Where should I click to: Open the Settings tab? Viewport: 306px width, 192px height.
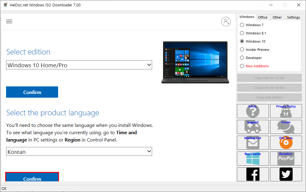(x=293, y=17)
